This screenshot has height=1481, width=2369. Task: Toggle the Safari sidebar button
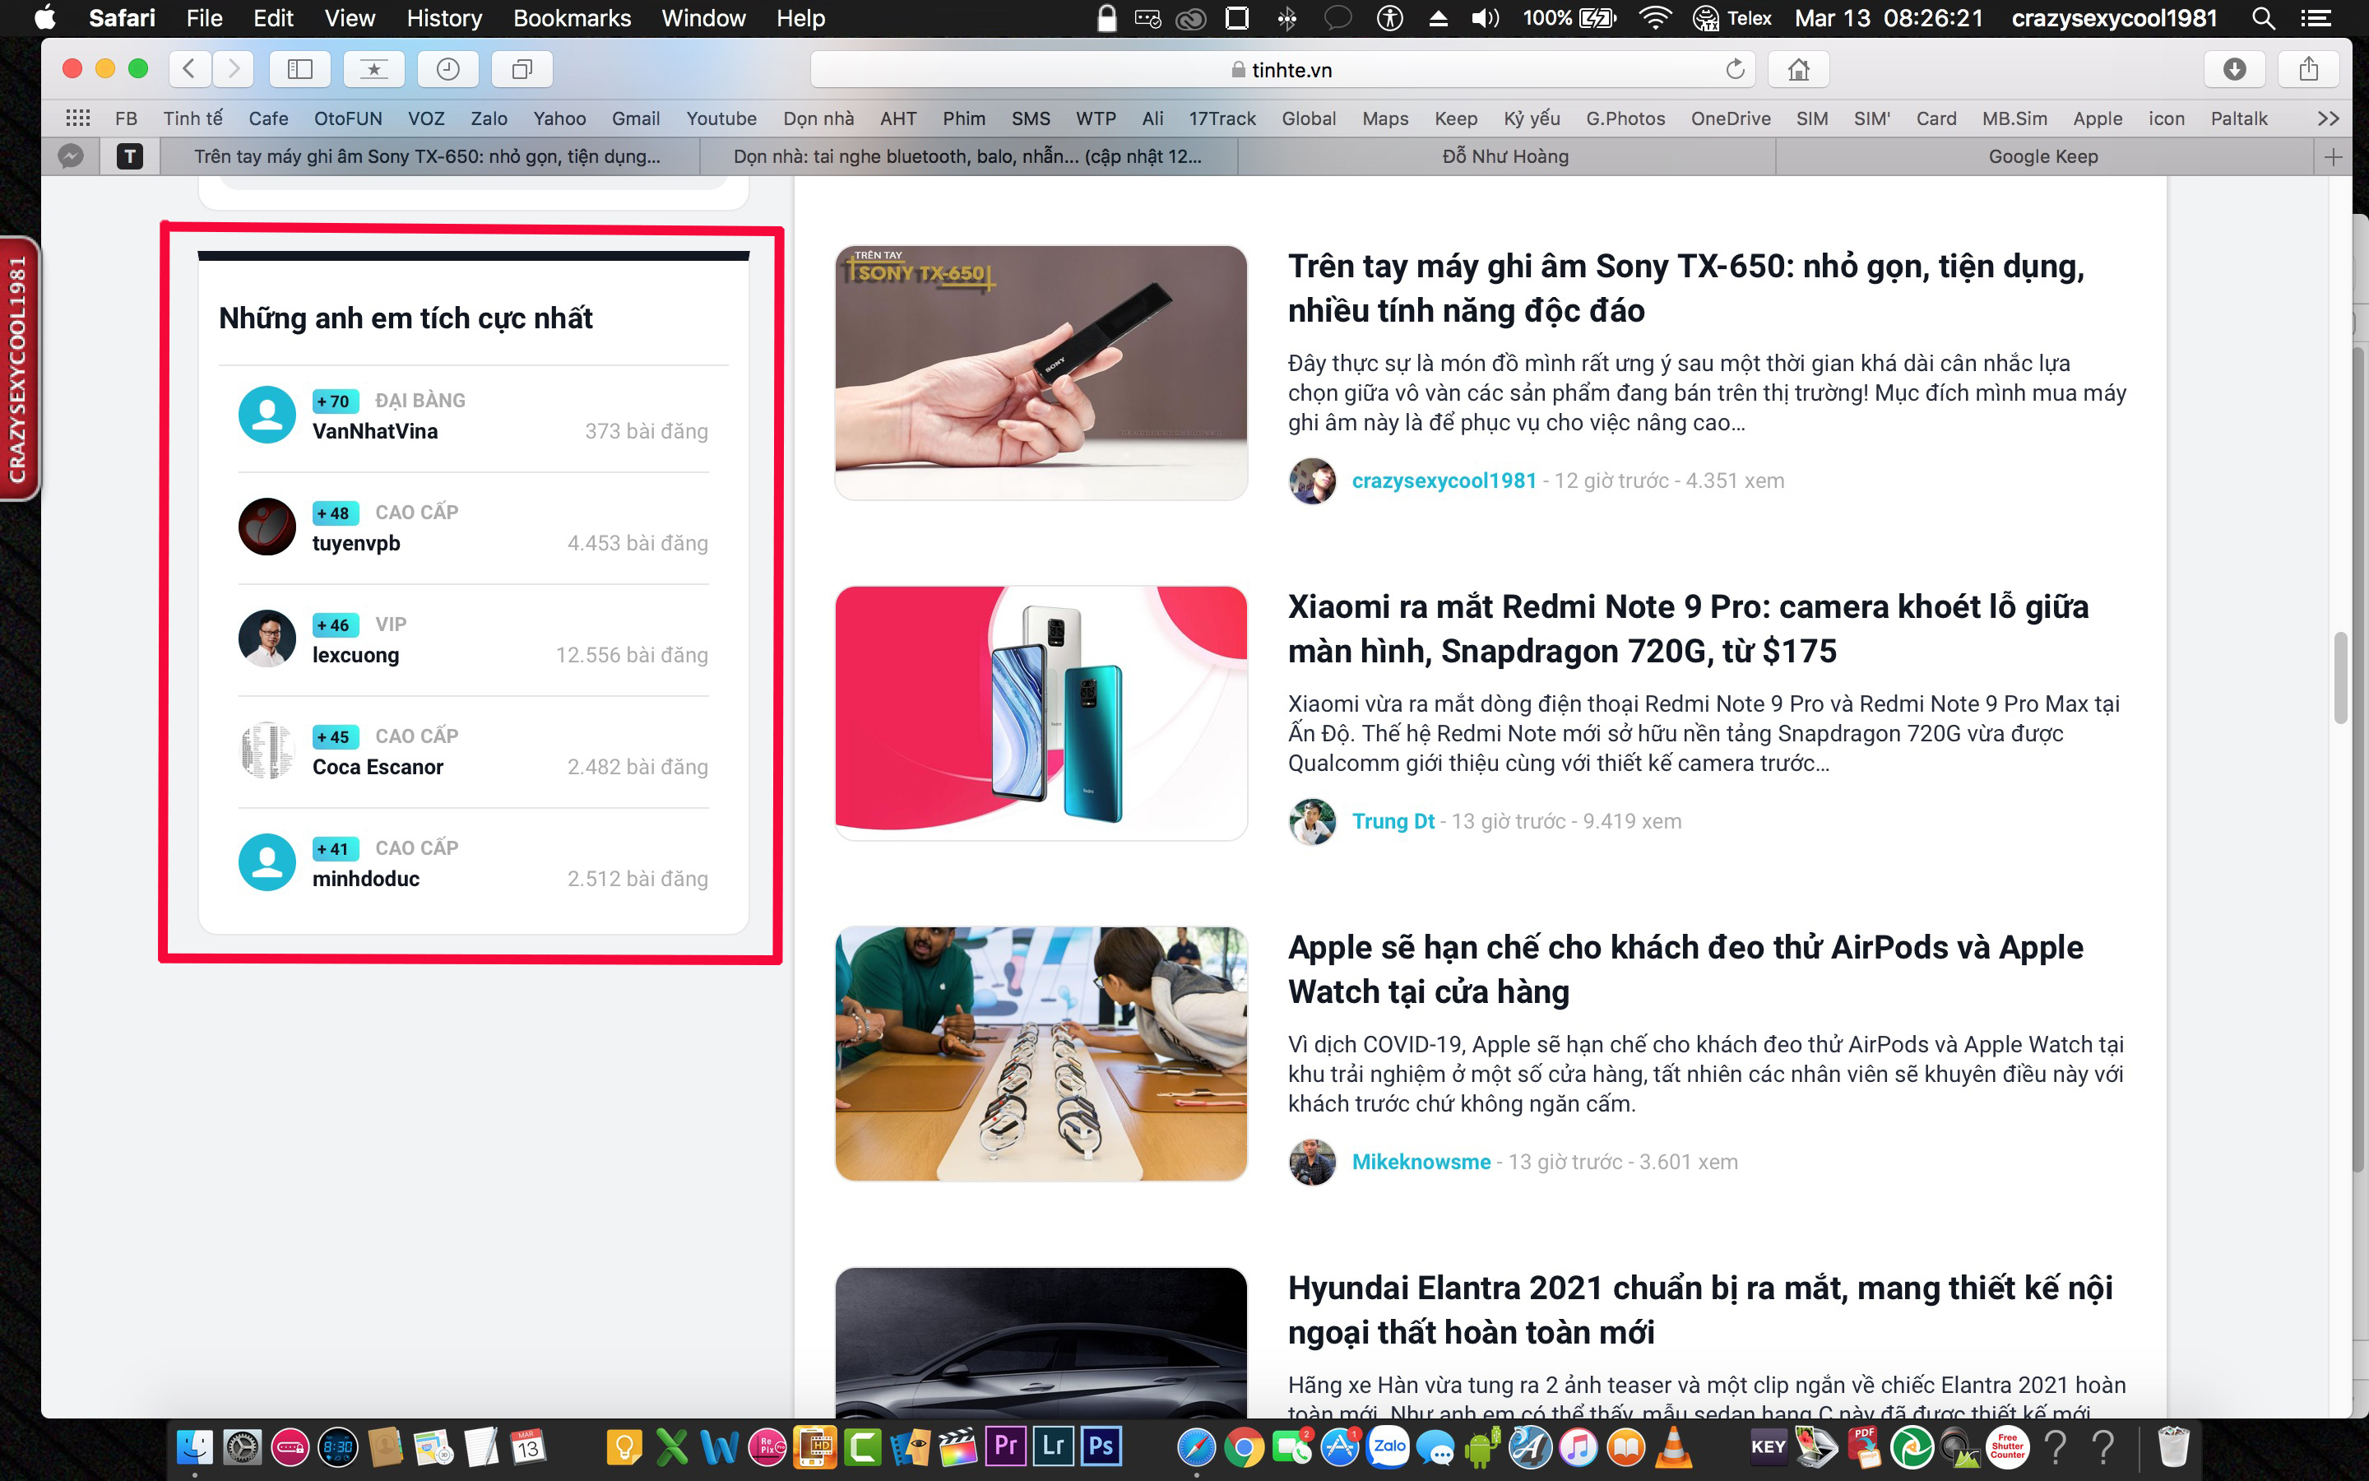[300, 68]
